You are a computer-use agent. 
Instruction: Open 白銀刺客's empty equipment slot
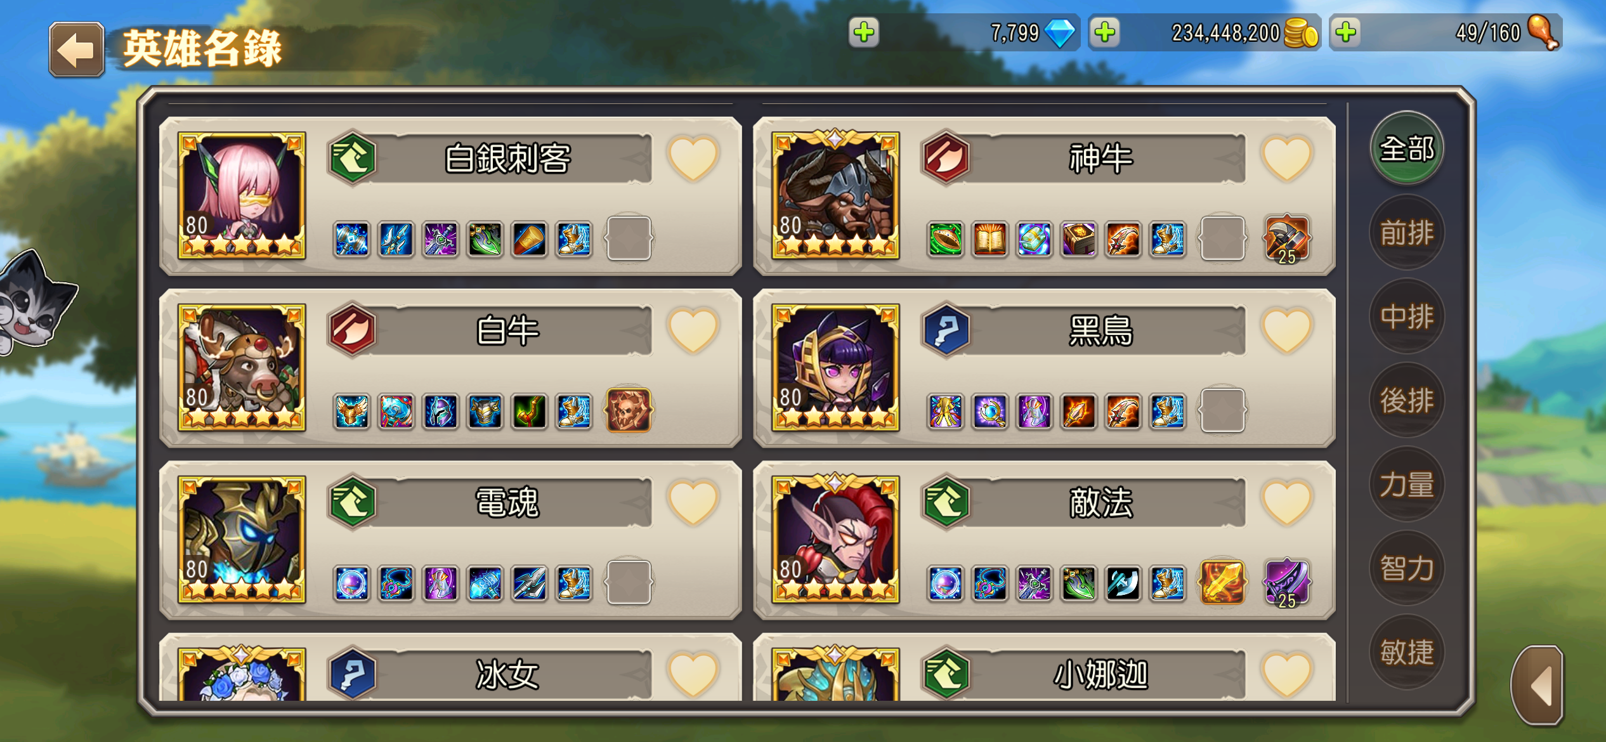(x=629, y=238)
